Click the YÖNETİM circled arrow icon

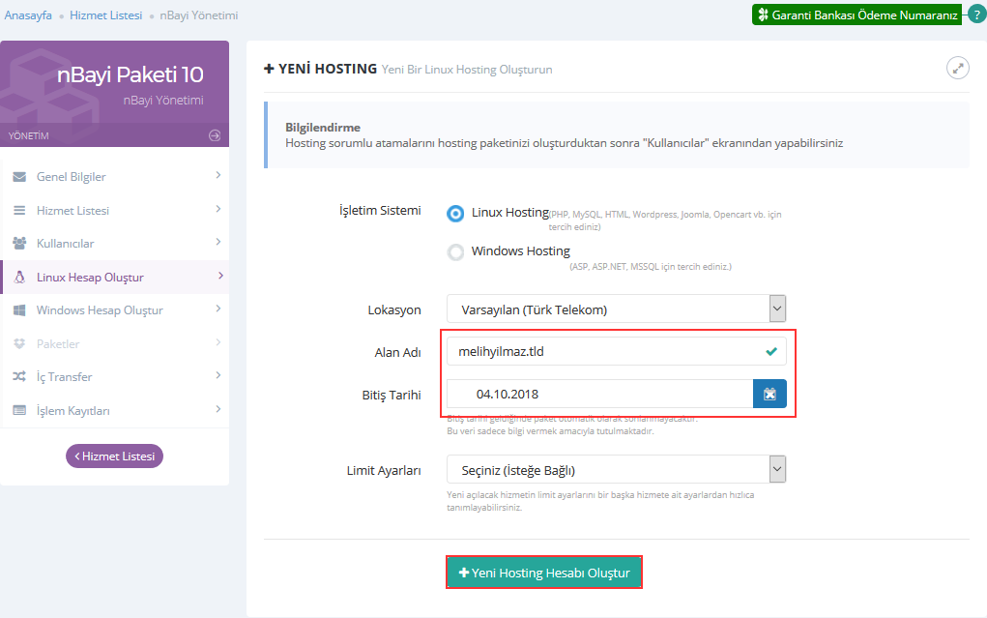215,135
